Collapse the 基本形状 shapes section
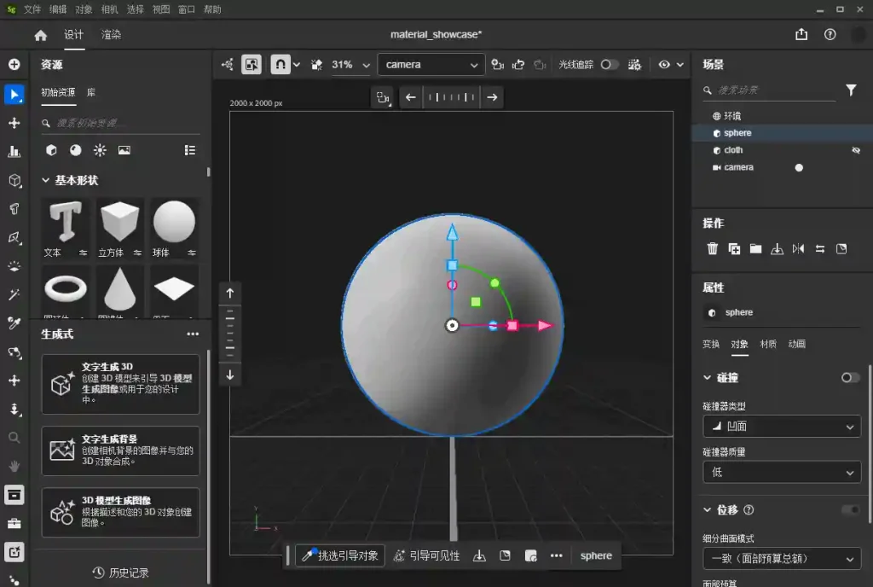Viewport: 873px width, 587px height. 47,180
